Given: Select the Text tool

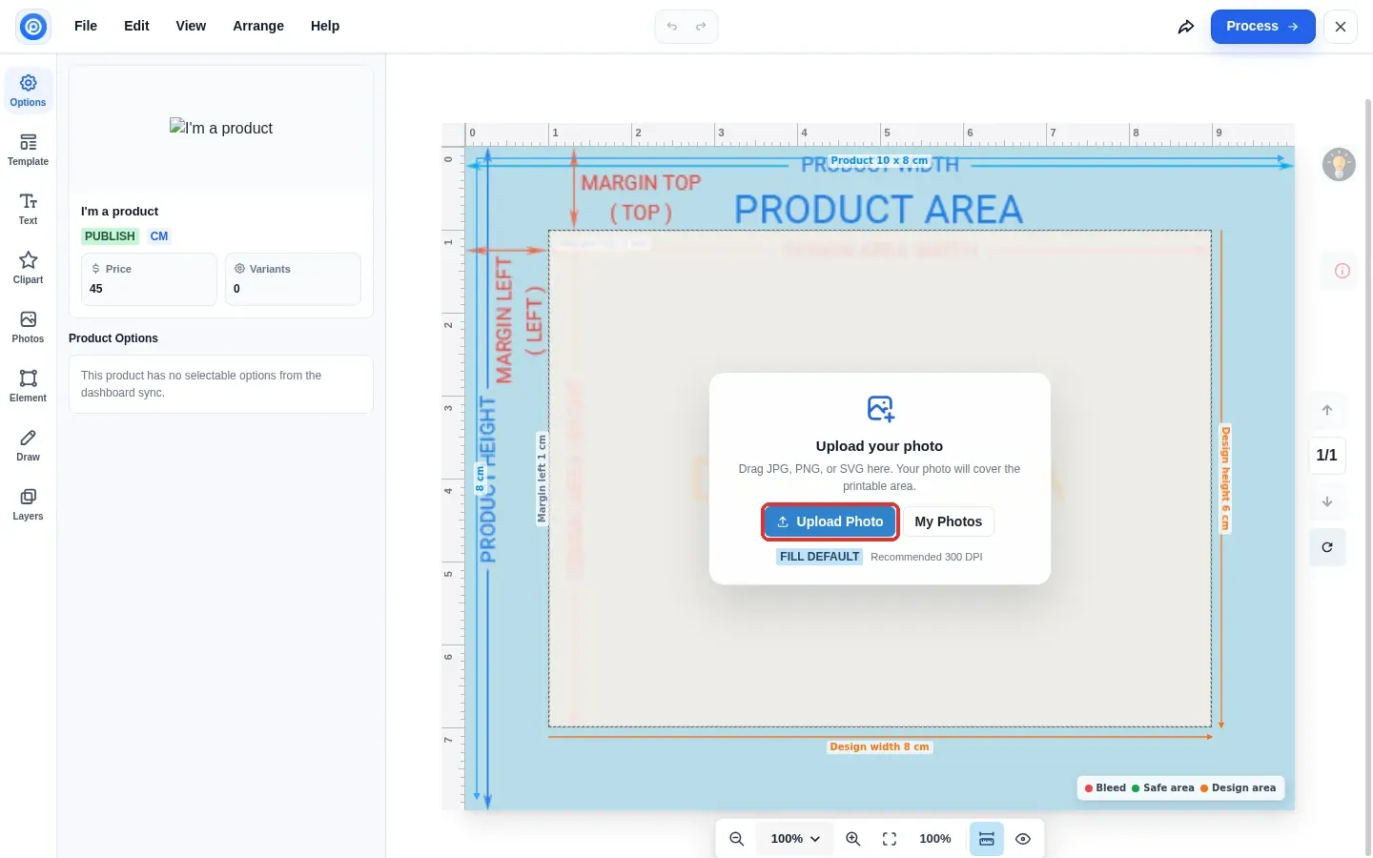Looking at the screenshot, I should tap(29, 209).
